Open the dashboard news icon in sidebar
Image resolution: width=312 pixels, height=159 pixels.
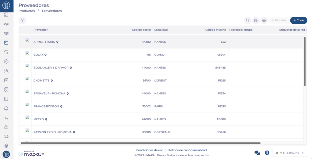6,15
